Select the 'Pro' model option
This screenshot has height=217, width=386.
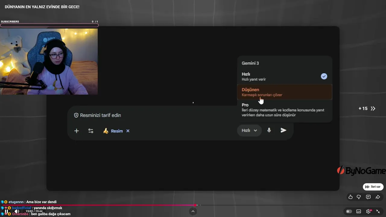click(284, 110)
